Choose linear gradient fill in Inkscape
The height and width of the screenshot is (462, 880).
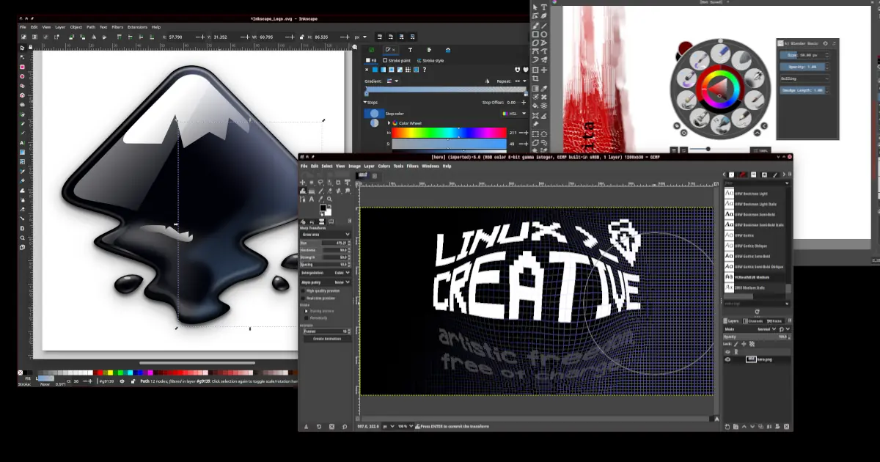coord(383,70)
